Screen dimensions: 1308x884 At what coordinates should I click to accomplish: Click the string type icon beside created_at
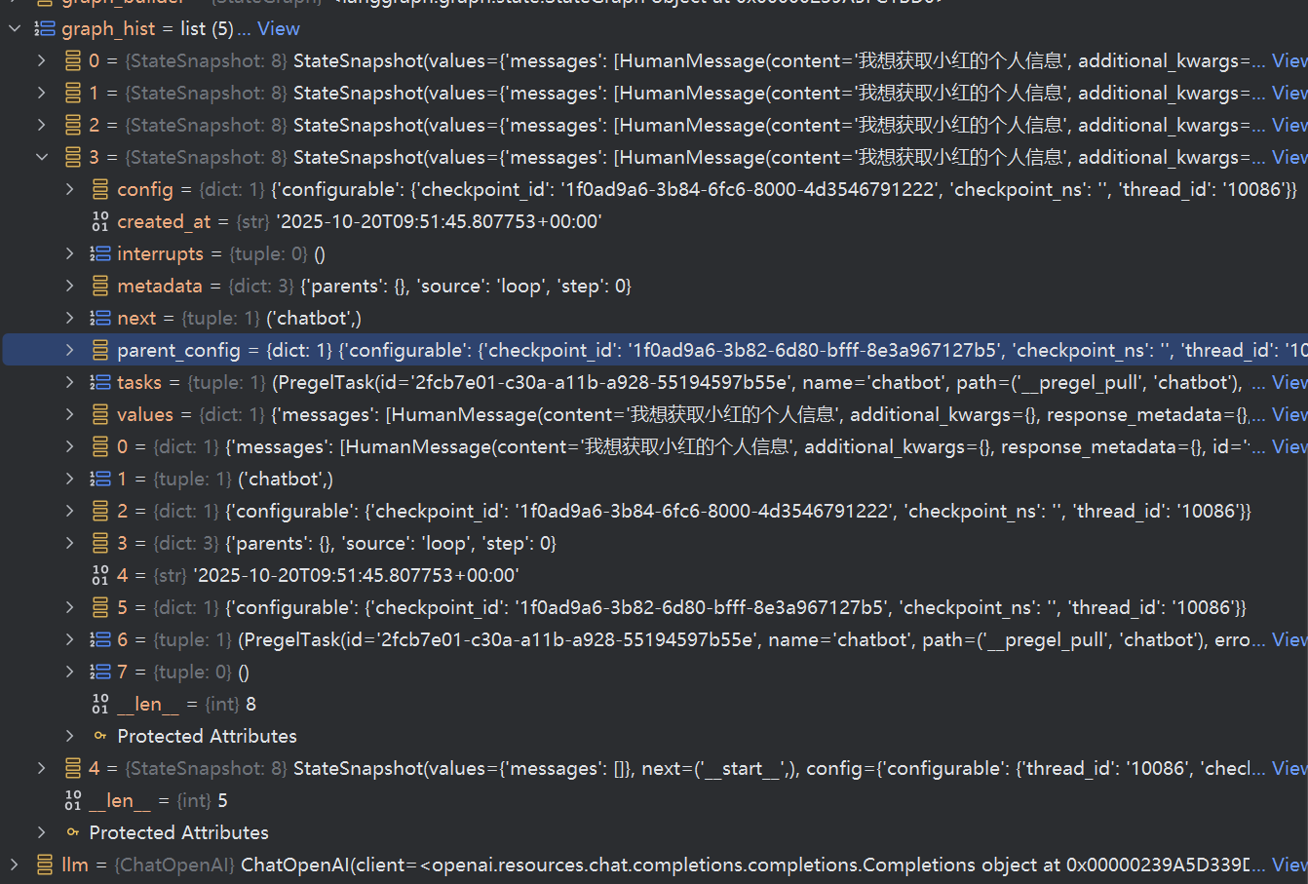(100, 221)
